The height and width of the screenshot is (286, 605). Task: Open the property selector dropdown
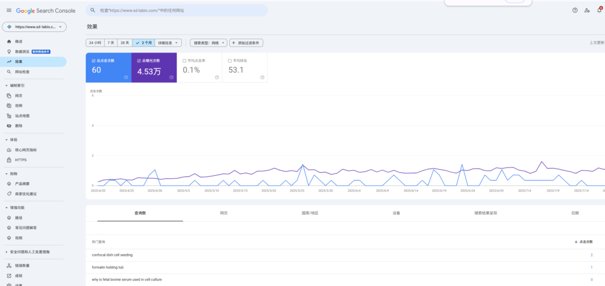[x=35, y=27]
